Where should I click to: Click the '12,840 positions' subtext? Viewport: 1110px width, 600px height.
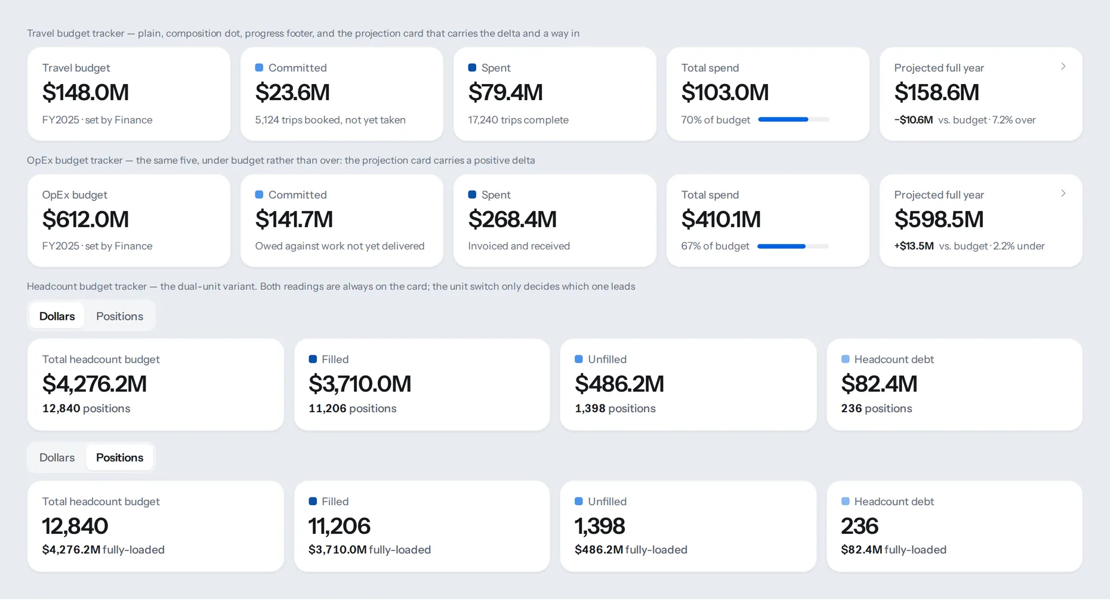(86, 409)
